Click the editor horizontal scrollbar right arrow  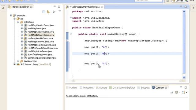click(180, 81)
